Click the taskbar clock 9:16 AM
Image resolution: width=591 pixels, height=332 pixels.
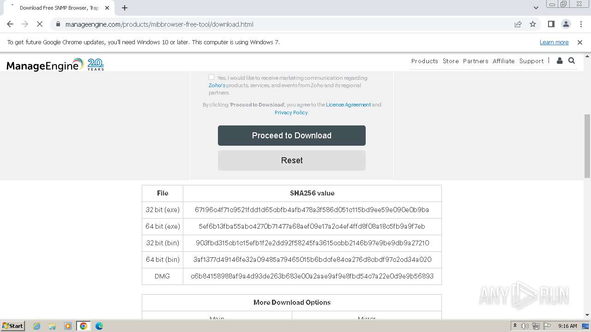[567, 326]
